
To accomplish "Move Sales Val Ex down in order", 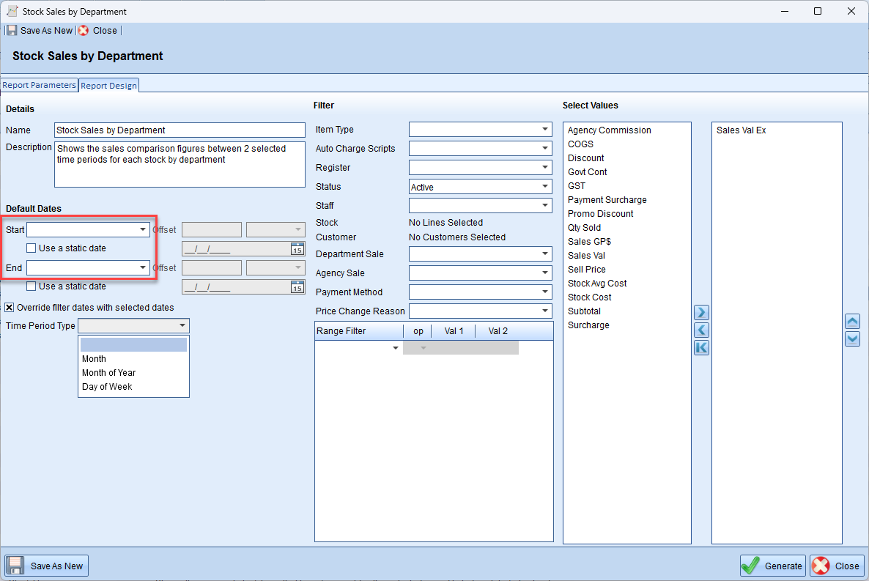I will coord(852,338).
